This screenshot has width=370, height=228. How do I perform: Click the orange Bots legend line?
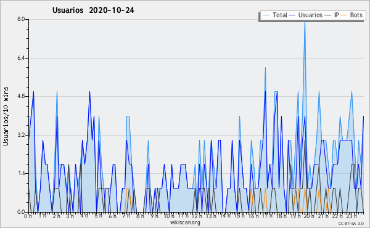coord(344,15)
